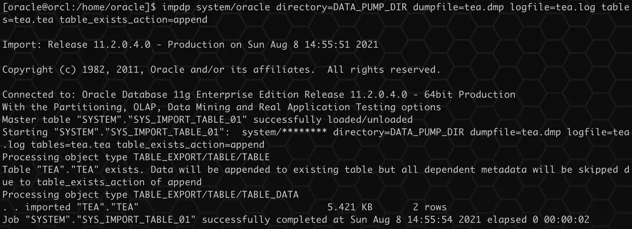The width and height of the screenshot is (632, 229).
Task: Click the "Table "TEA"."TEA" exists." message
Action: pyautogui.click(x=74, y=170)
